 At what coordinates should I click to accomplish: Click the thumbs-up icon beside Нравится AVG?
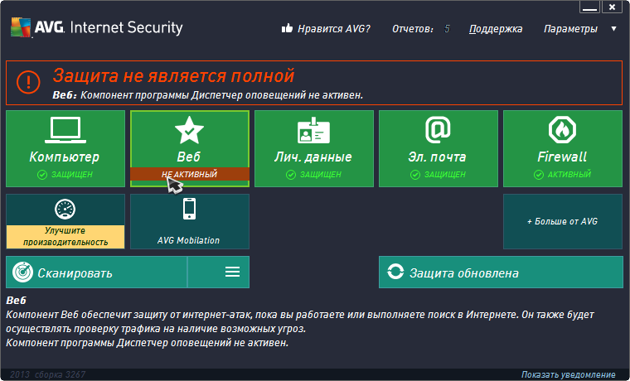287,28
